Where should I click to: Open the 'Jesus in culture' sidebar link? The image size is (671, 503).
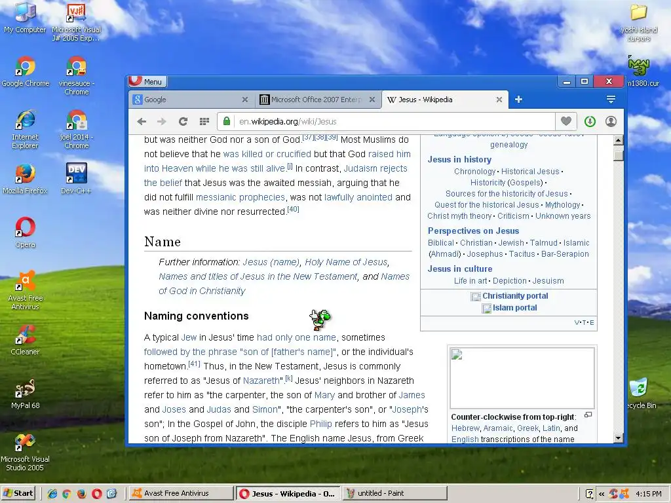tap(460, 269)
